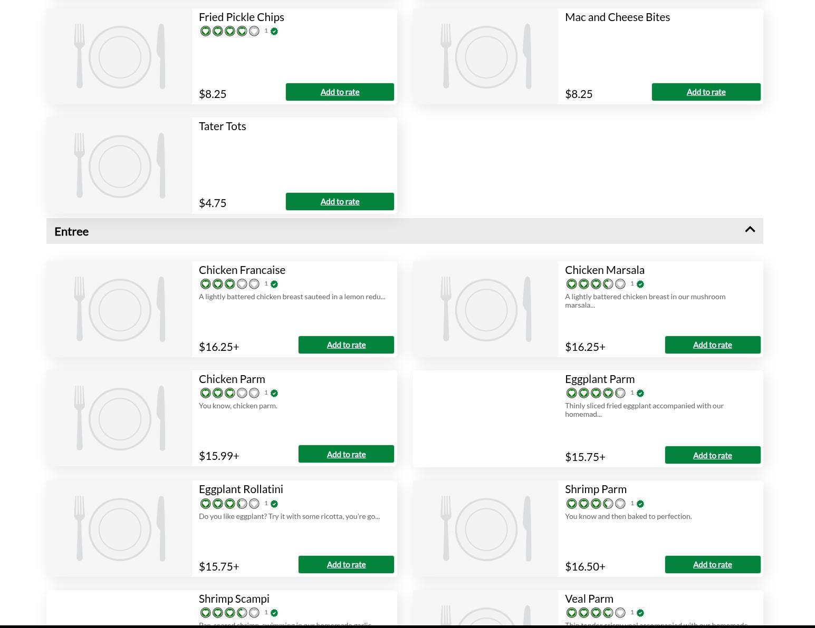
Task: Click Add to rate for Chicken Marsala
Action: coord(712,345)
